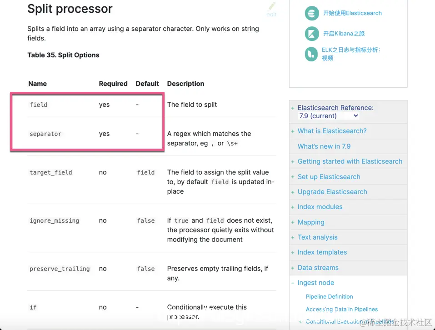Click 'yes' in the separator row

104,134
